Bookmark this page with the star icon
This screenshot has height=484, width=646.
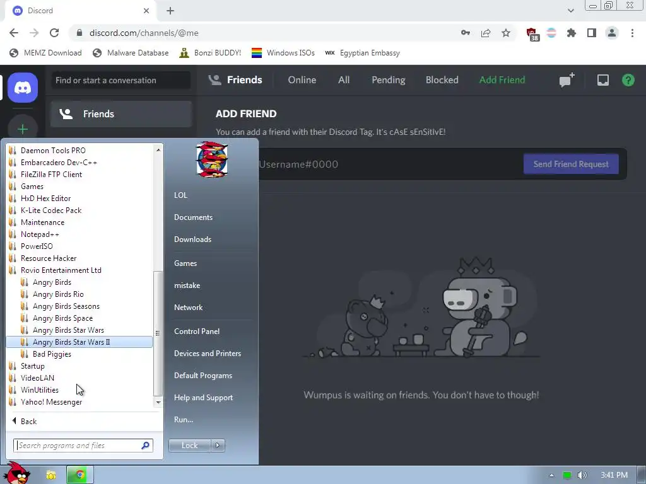pos(506,33)
